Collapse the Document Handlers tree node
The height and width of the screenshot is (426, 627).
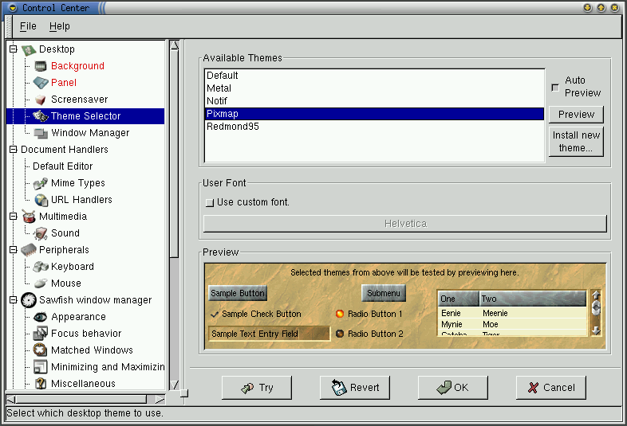[13, 150]
